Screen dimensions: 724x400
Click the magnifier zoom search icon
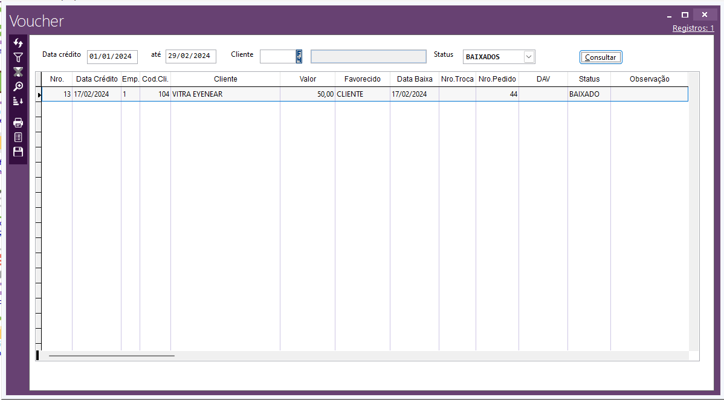click(18, 86)
